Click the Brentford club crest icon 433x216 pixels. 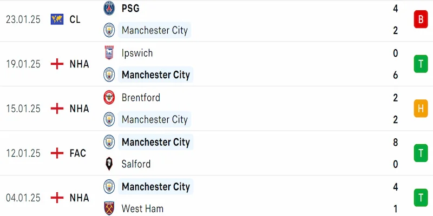click(110, 98)
